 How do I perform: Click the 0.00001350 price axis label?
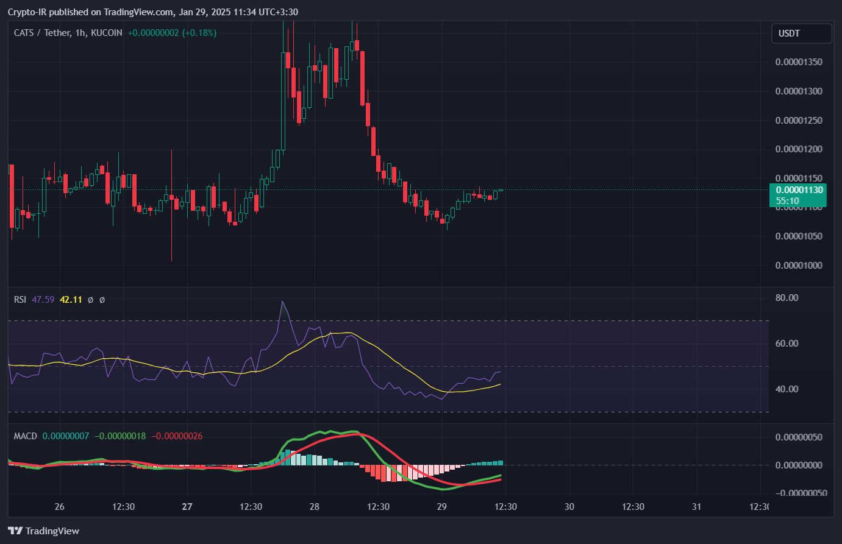tap(799, 62)
